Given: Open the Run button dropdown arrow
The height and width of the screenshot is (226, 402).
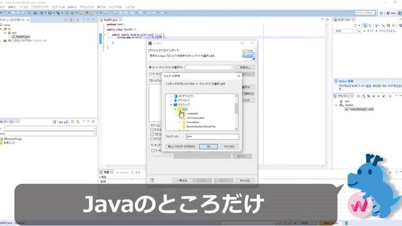Looking at the screenshot, I should pyautogui.click(x=53, y=13).
